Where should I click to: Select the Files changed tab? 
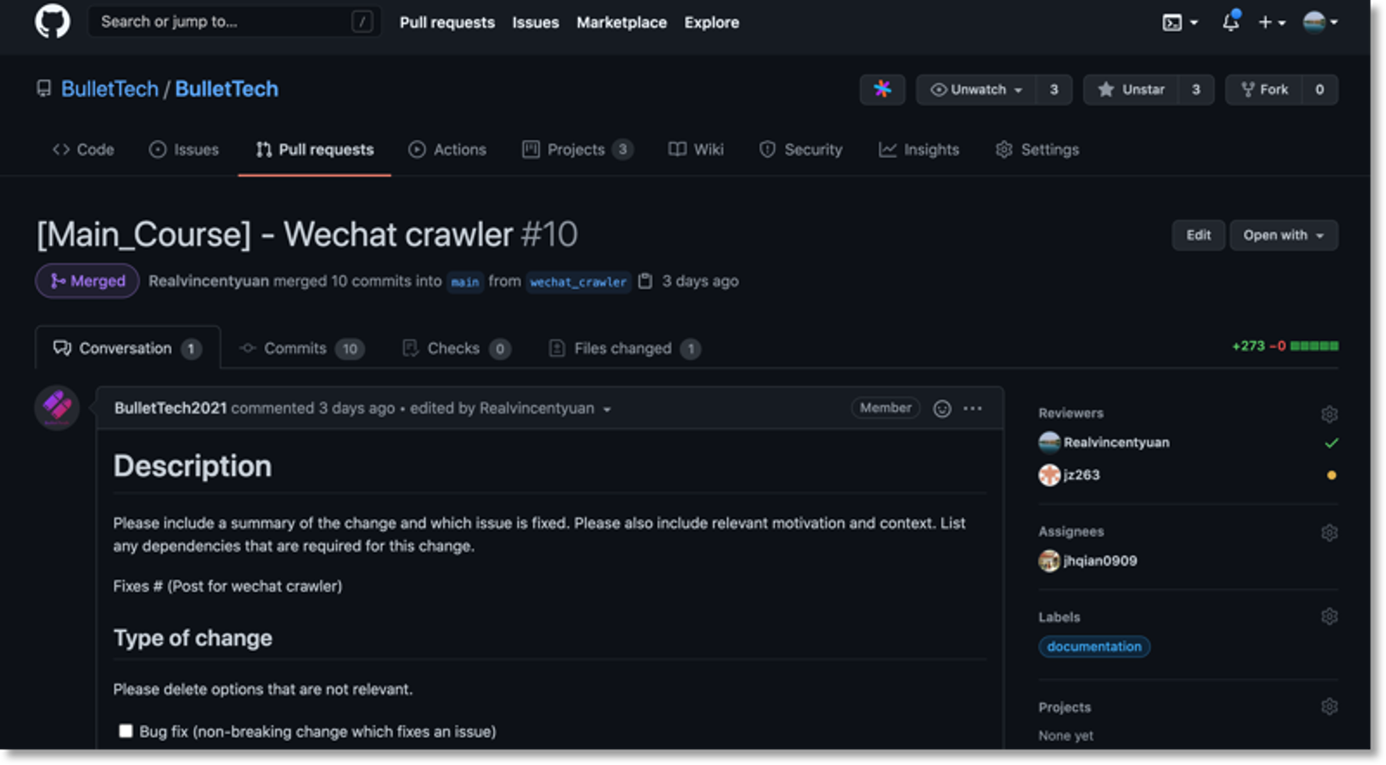pos(624,349)
